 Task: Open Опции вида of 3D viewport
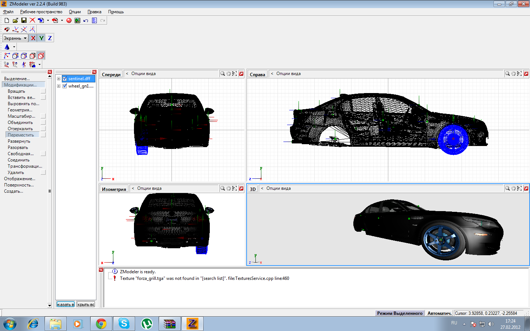278,188
